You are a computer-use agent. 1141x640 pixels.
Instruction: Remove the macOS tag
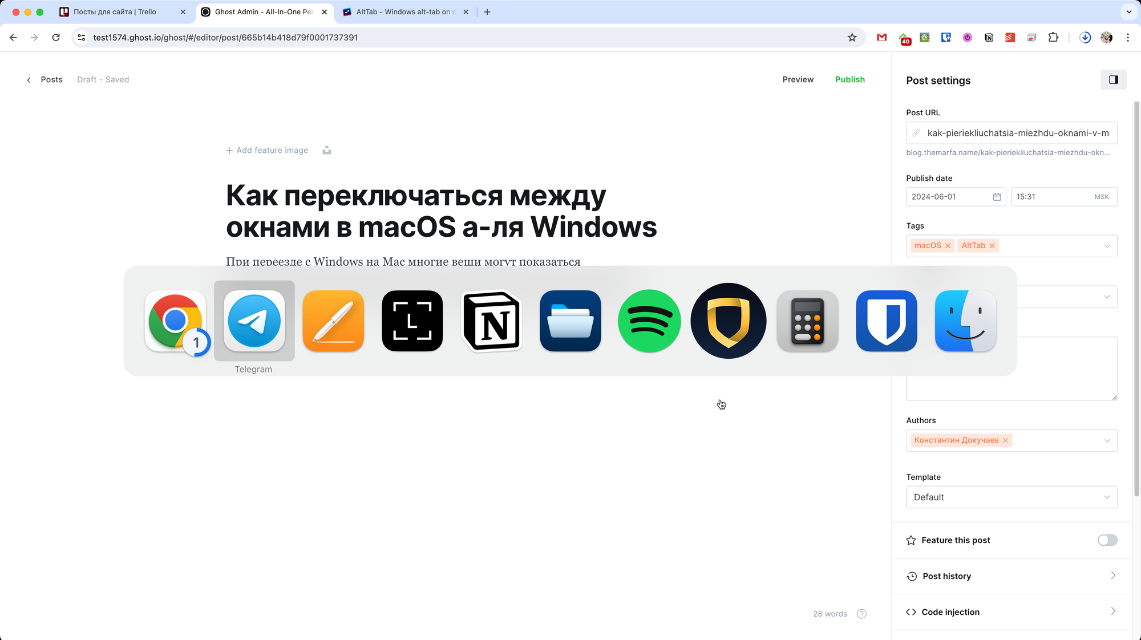tap(948, 246)
